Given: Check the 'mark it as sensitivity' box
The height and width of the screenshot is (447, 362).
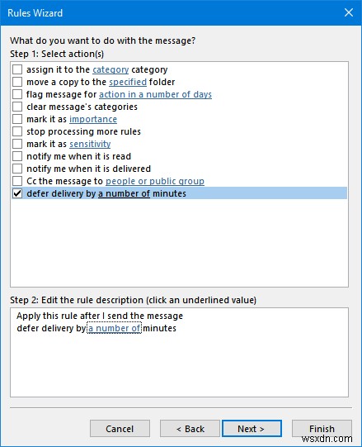Looking at the screenshot, I should point(17,144).
